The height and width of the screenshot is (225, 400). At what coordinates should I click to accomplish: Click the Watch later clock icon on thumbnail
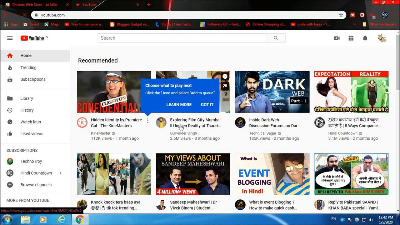pos(225,76)
